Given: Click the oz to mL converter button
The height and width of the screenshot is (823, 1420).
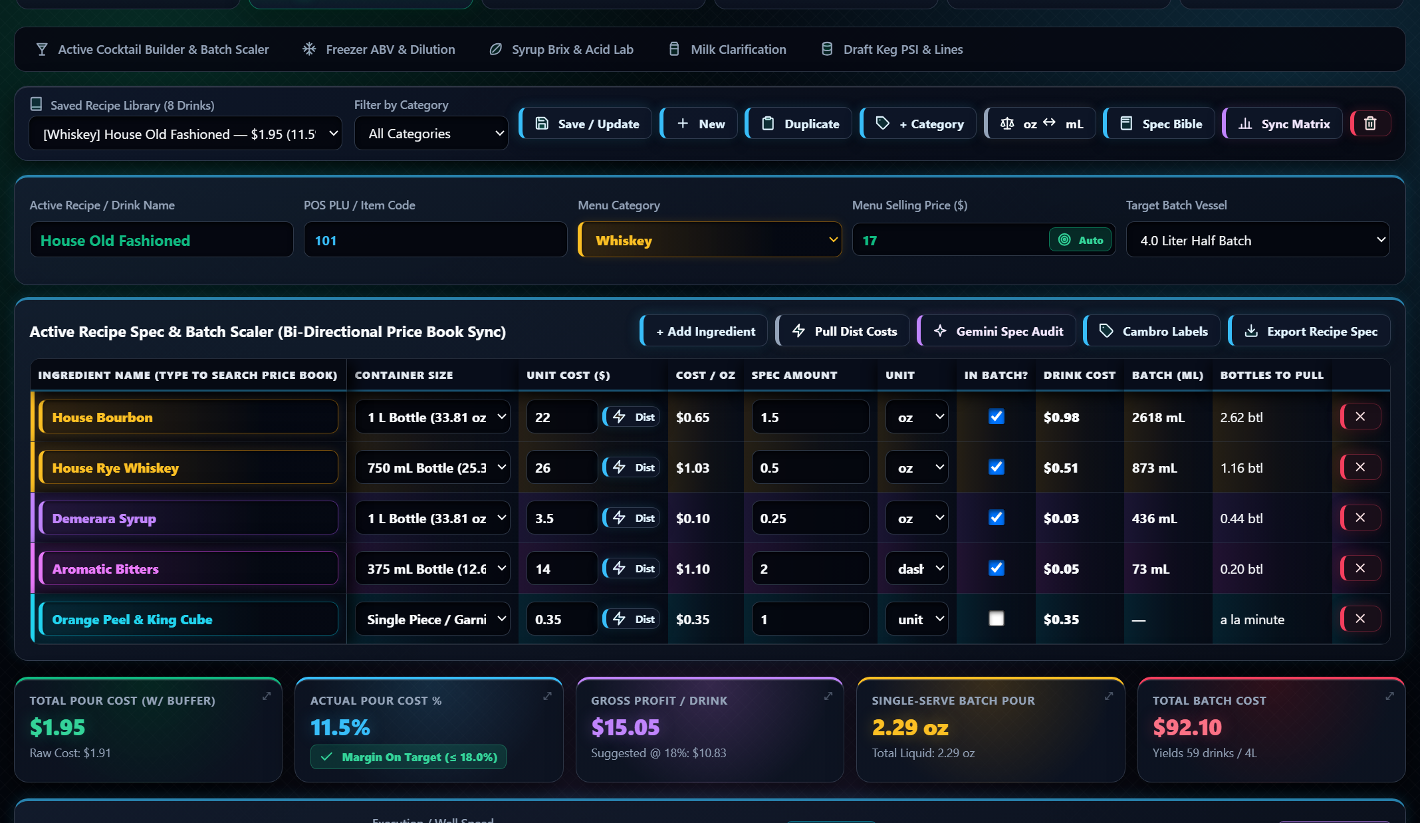Looking at the screenshot, I should tap(1040, 124).
